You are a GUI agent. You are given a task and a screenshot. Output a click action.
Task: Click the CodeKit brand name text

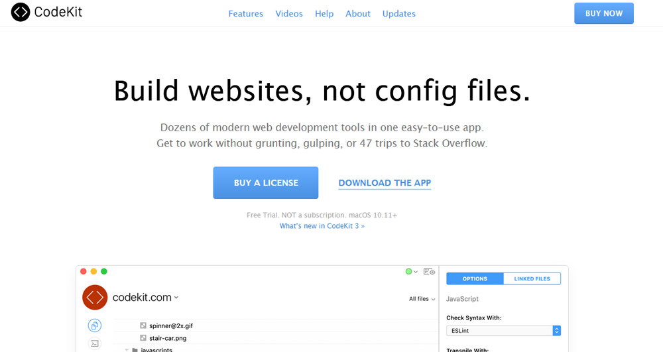[58, 12]
